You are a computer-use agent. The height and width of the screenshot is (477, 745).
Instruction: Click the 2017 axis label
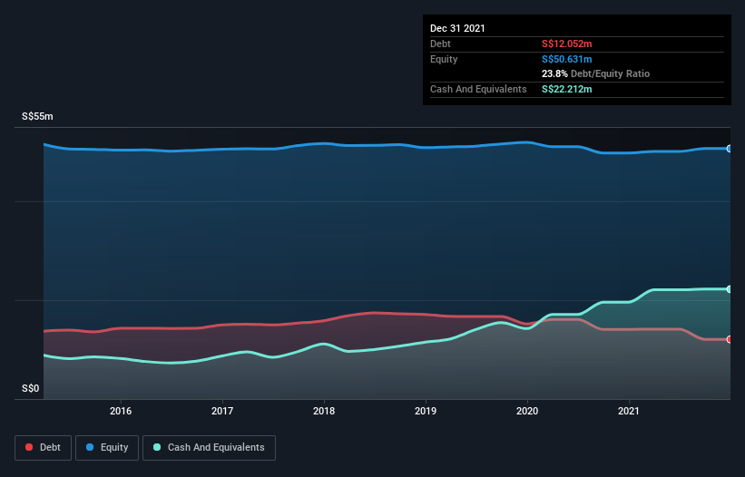[x=222, y=411]
